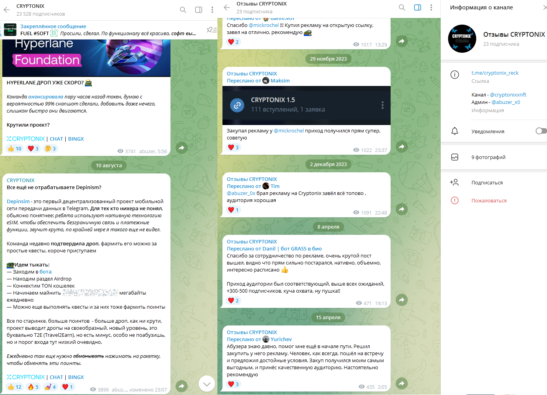
Task: Toggle thumbs-up reaction with 12 on Depinsim post
Action: point(15,387)
